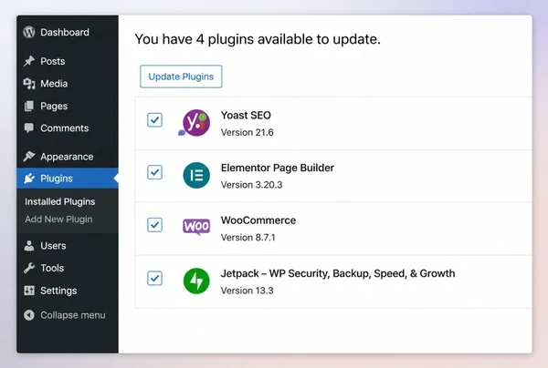
Task: Click the Elementor Page Builder name
Action: (x=278, y=168)
